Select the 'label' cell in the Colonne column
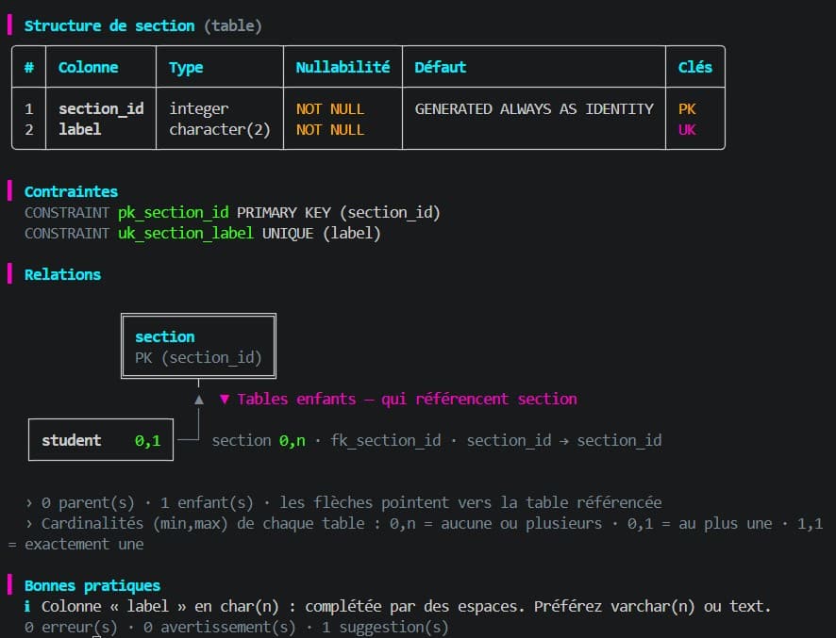The image size is (836, 638). click(80, 129)
